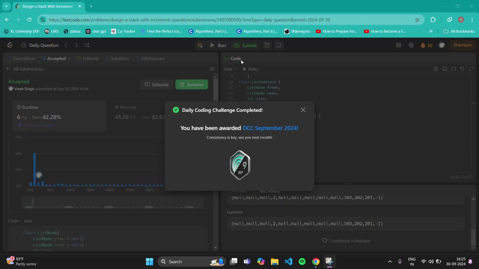Run the code
Image resolution: width=479 pixels, height=269 pixels.
(x=218, y=45)
